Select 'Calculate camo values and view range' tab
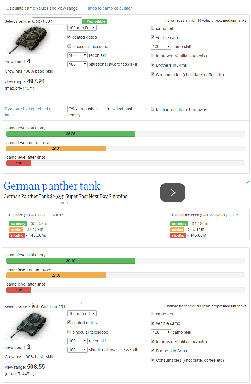Screen dimensions: 251x384 point(42,8)
